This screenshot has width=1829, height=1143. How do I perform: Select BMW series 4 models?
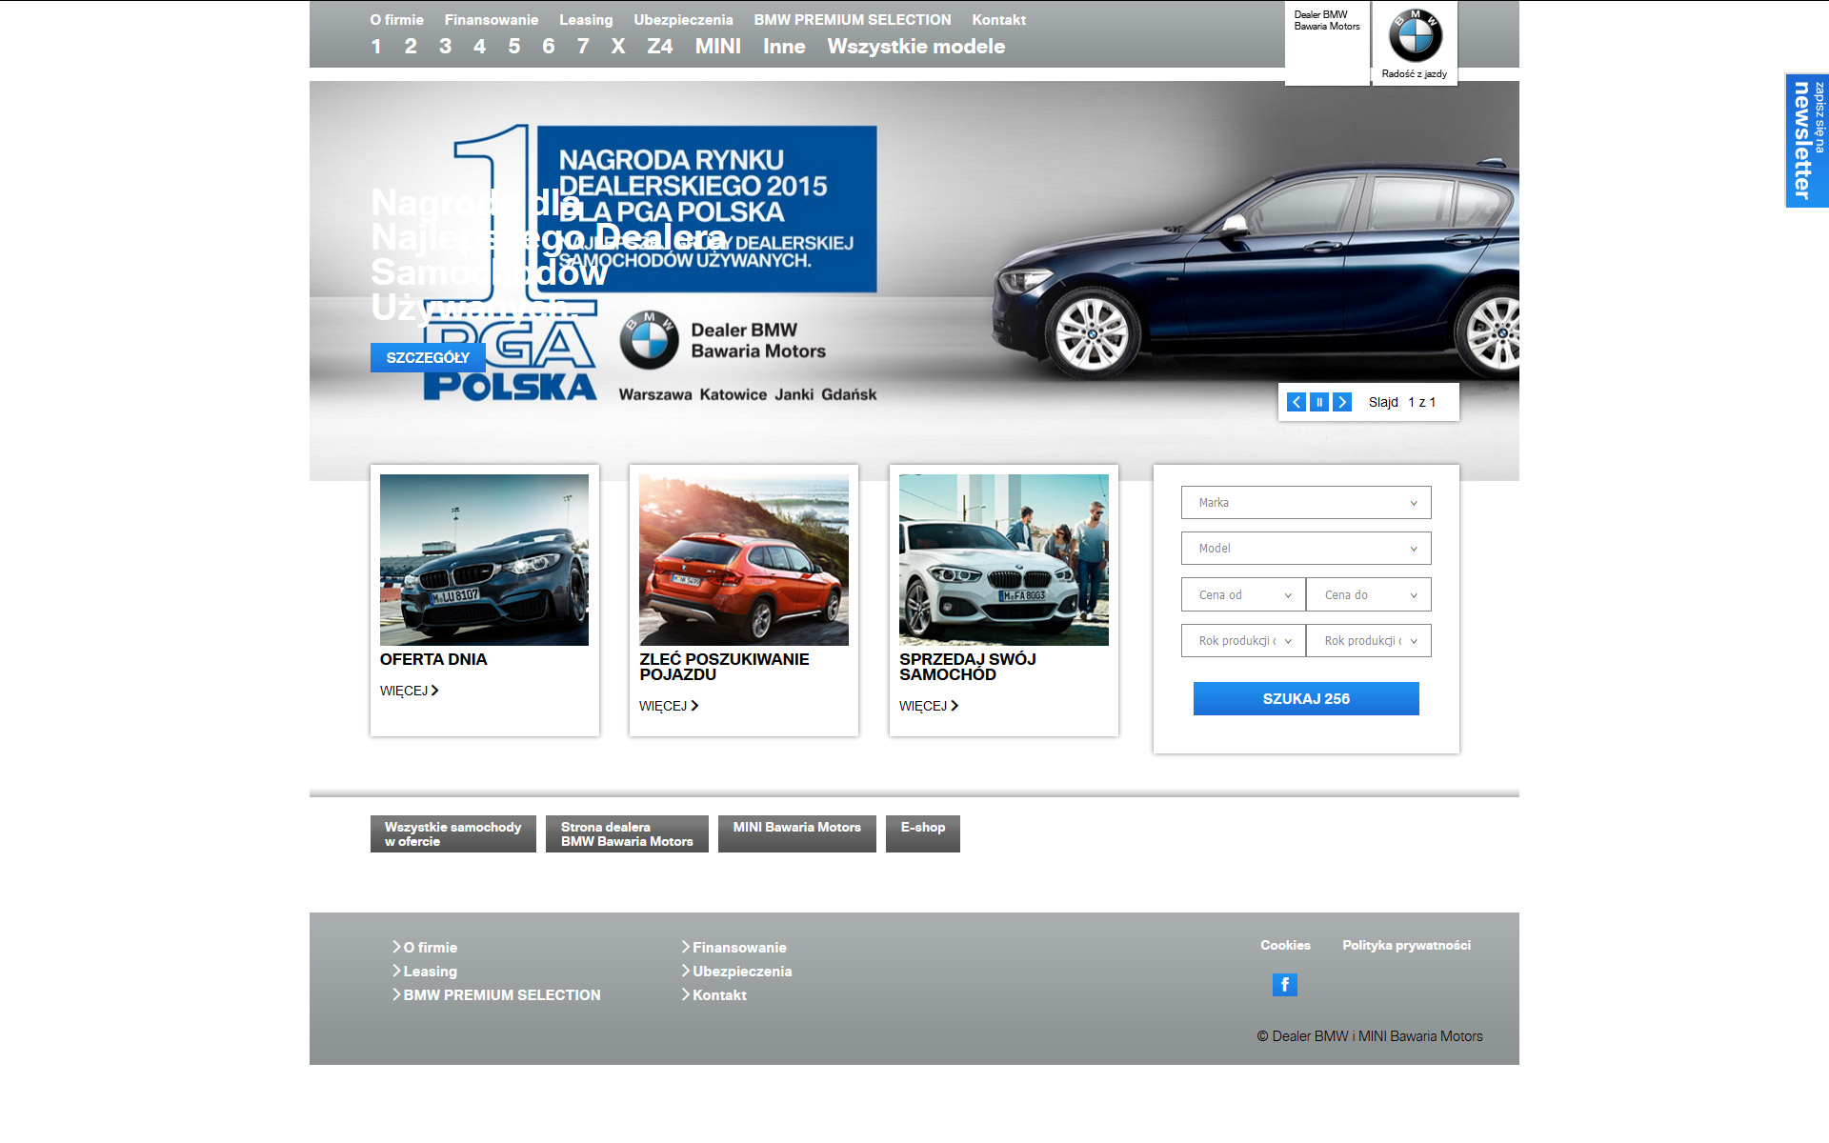click(479, 46)
